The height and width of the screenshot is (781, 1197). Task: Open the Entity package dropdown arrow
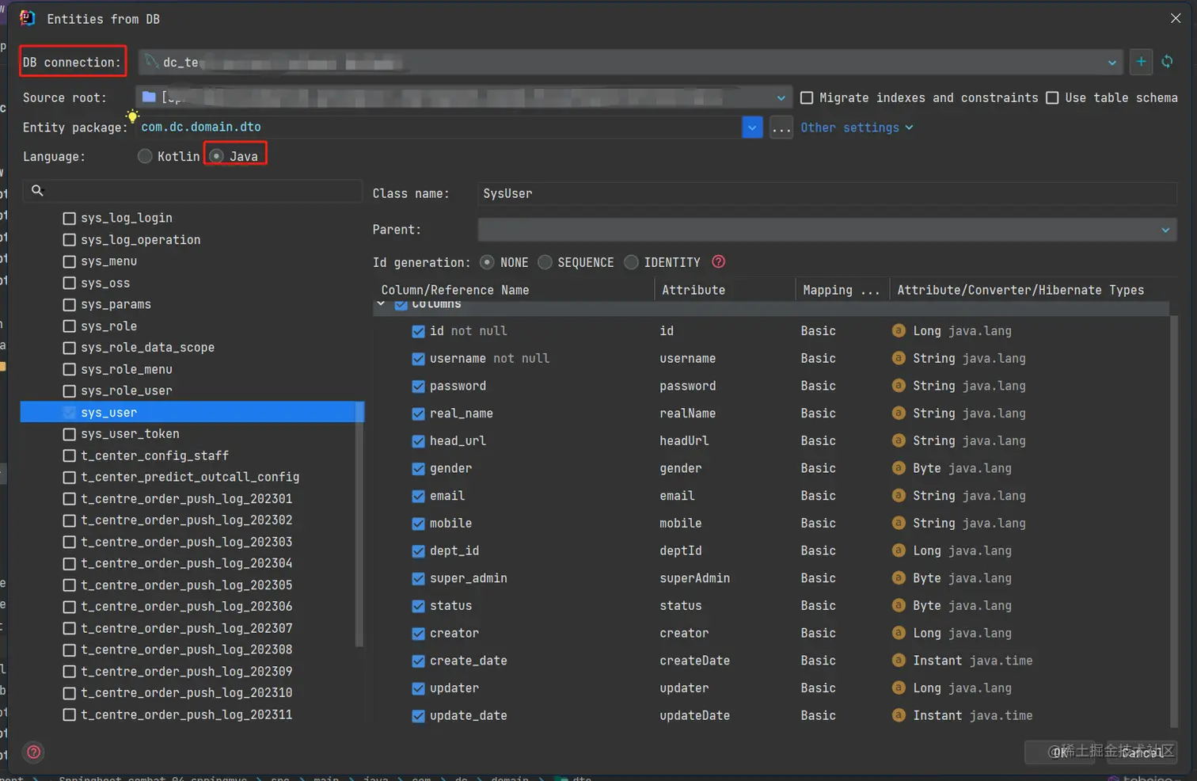click(752, 127)
